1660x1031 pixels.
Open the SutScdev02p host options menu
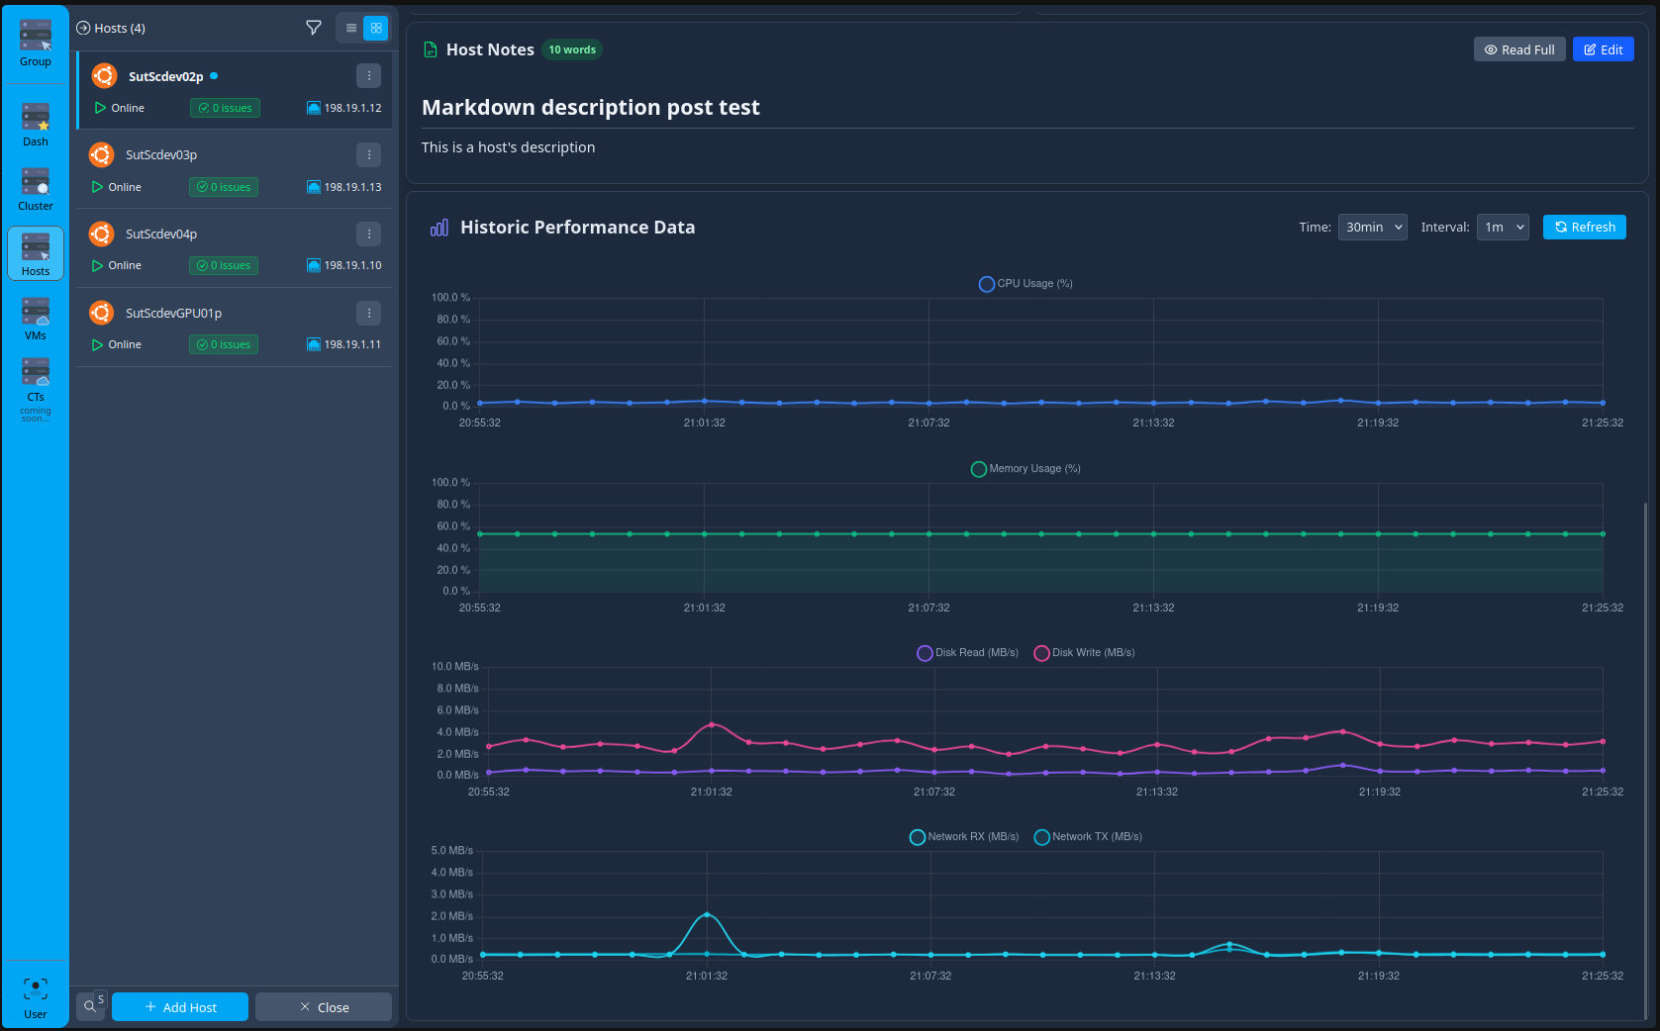368,75
